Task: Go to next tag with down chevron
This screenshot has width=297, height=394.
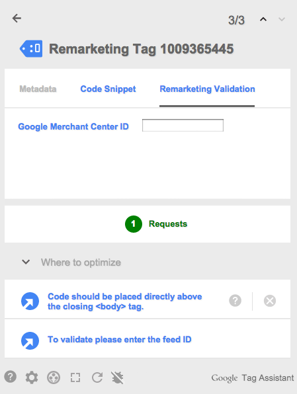Action: [x=282, y=19]
